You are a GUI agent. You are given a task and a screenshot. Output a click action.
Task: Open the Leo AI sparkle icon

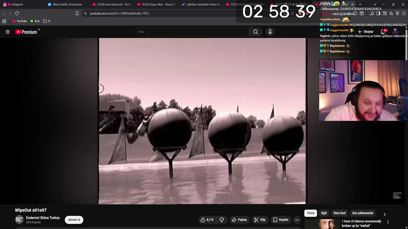tap(391, 13)
